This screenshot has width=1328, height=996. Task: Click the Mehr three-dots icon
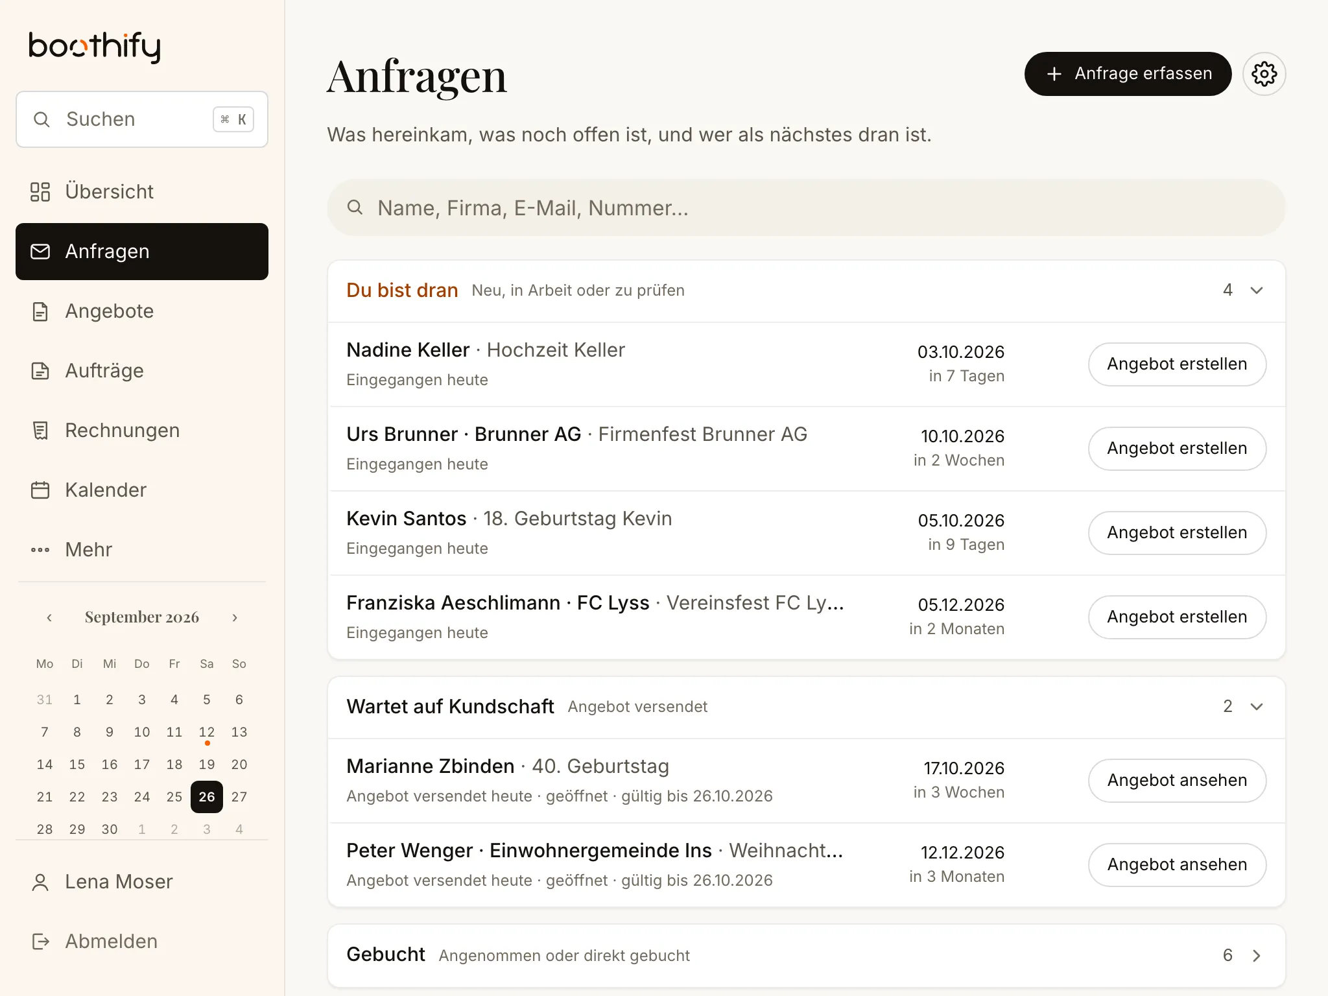(x=40, y=550)
